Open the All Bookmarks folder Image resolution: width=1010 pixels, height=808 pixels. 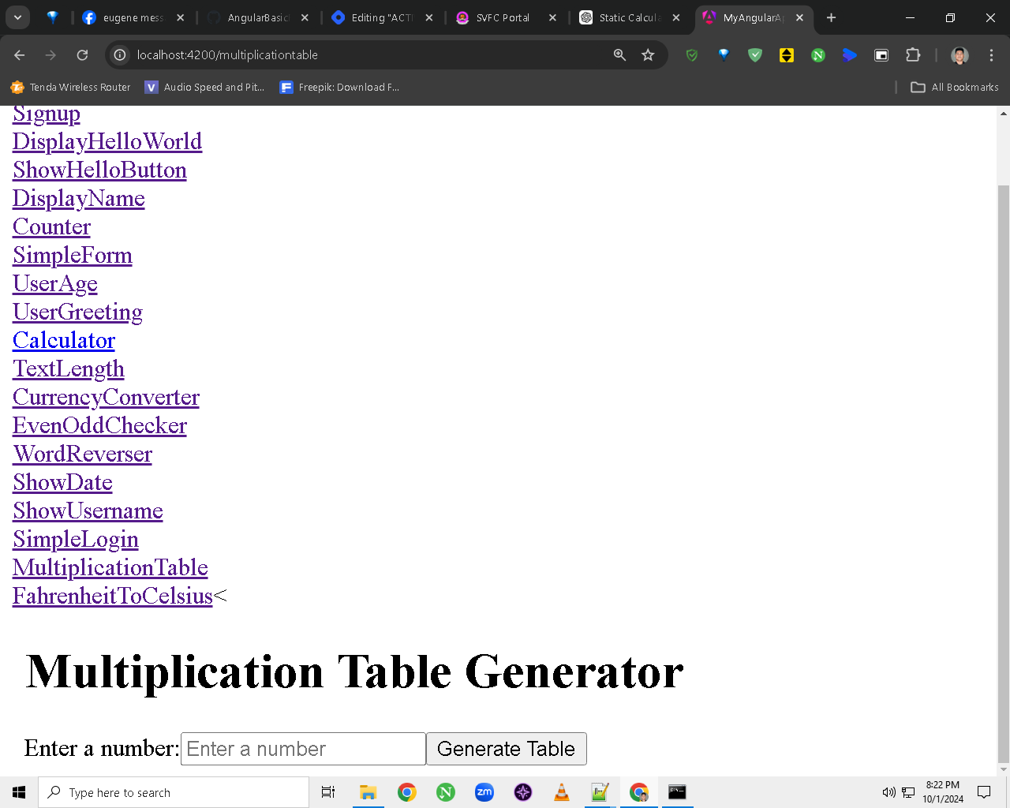[955, 88]
